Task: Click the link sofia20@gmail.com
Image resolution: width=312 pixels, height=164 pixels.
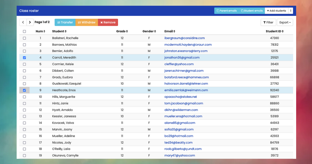Action: pos(179,129)
